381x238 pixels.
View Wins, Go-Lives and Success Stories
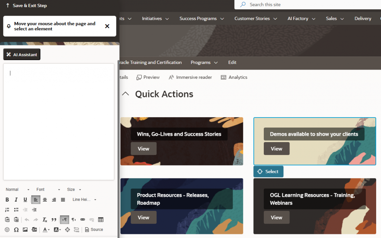144,149
